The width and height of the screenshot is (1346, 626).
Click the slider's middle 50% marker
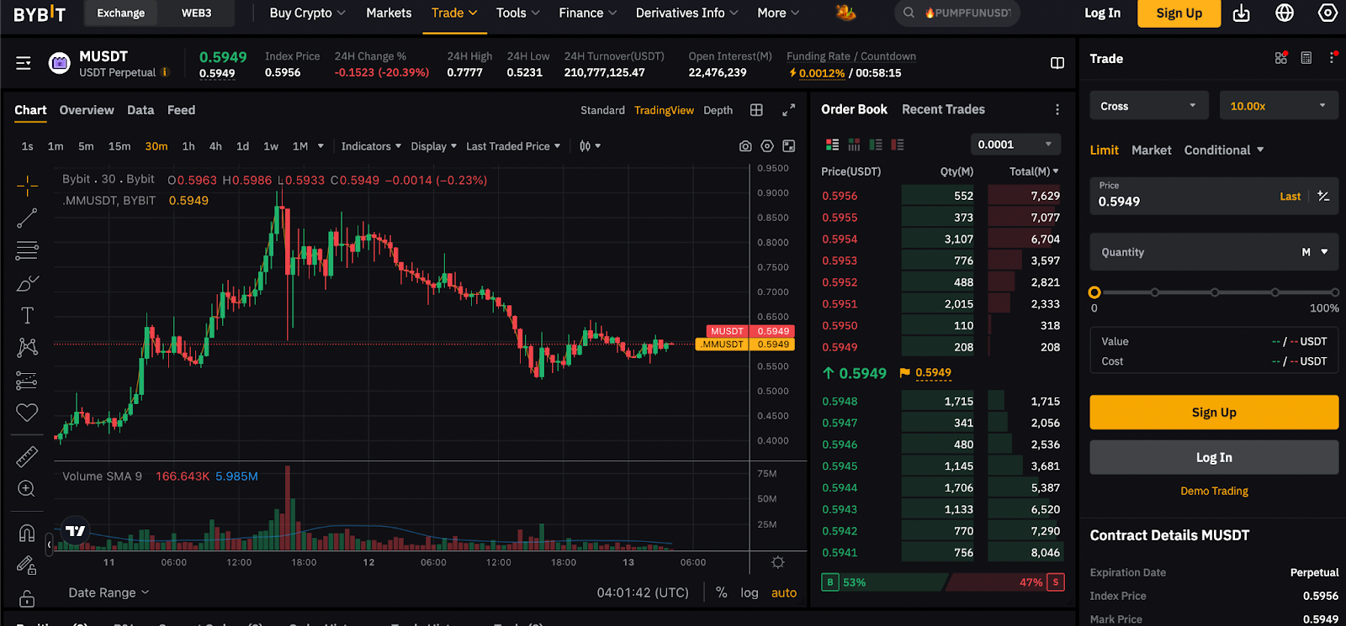click(1215, 292)
